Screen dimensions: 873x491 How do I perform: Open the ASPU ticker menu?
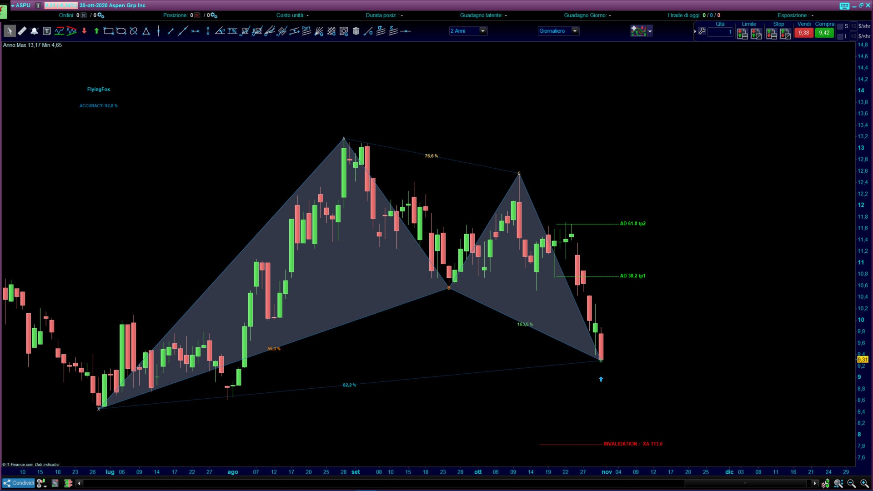(20, 5)
